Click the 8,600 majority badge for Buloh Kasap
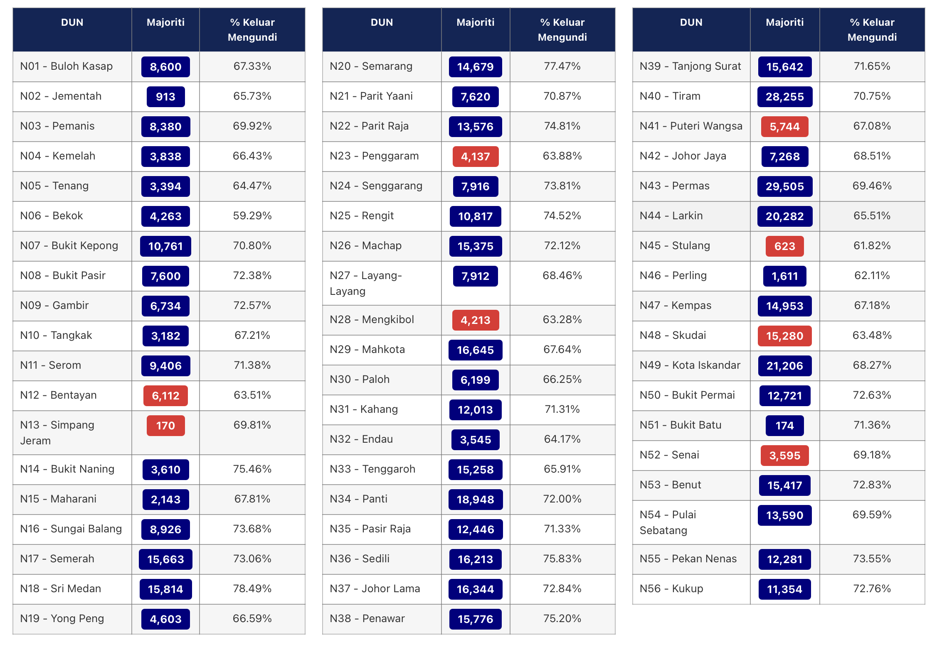 click(165, 67)
